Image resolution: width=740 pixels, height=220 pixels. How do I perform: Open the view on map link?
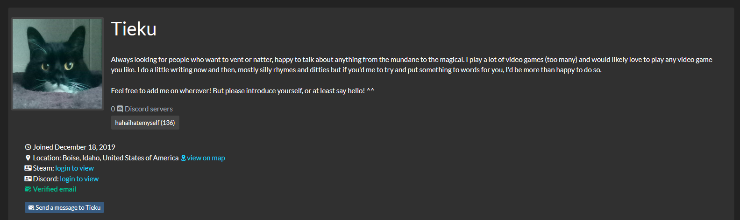coord(206,158)
